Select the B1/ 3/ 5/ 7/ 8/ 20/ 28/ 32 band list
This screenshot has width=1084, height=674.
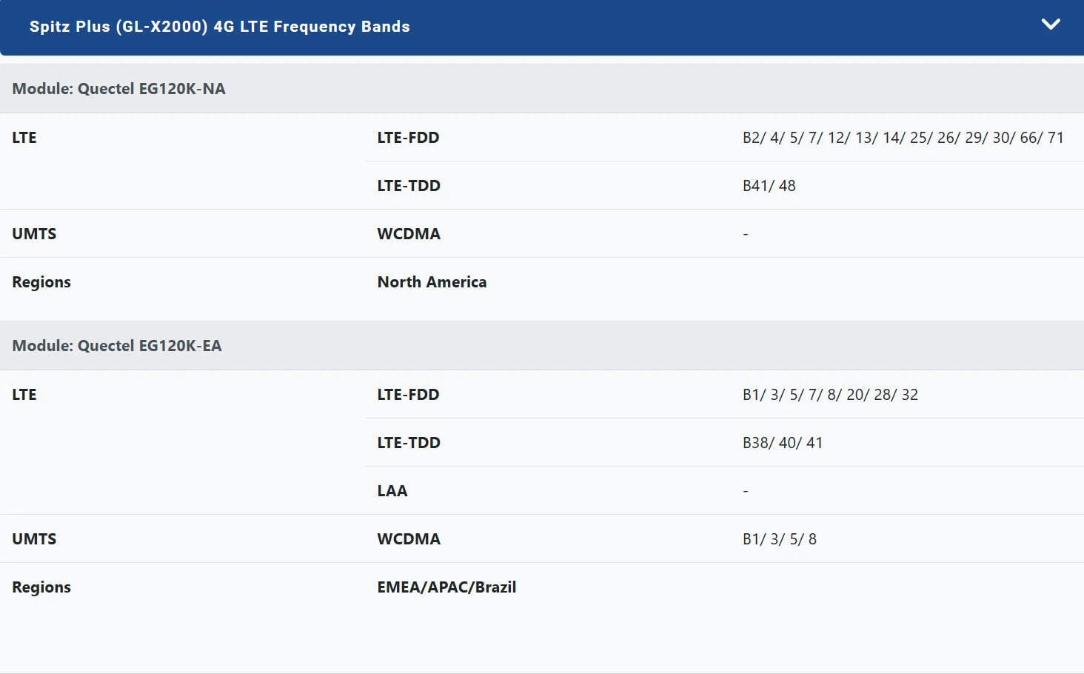coord(830,395)
